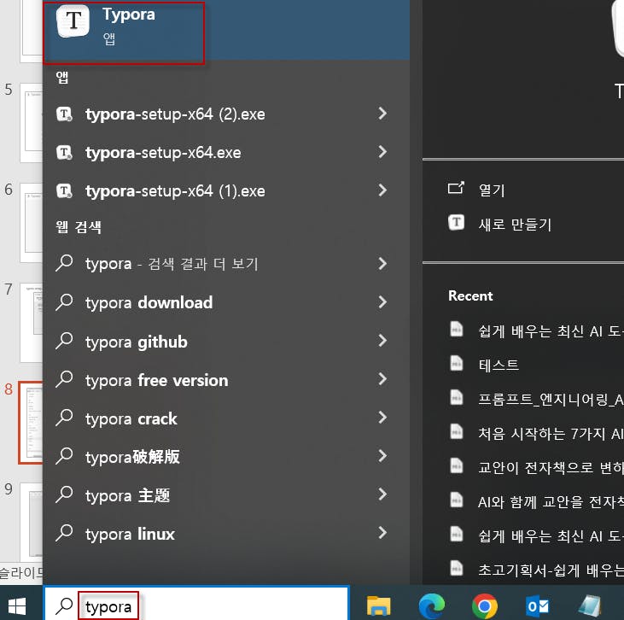Click the 열기 open icon
624x620 pixels.
click(x=456, y=188)
